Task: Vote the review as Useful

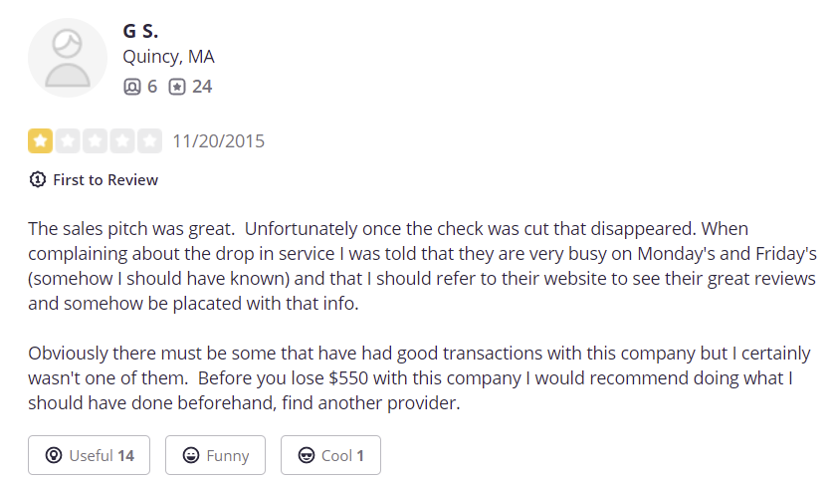Action: pyautogui.click(x=89, y=455)
